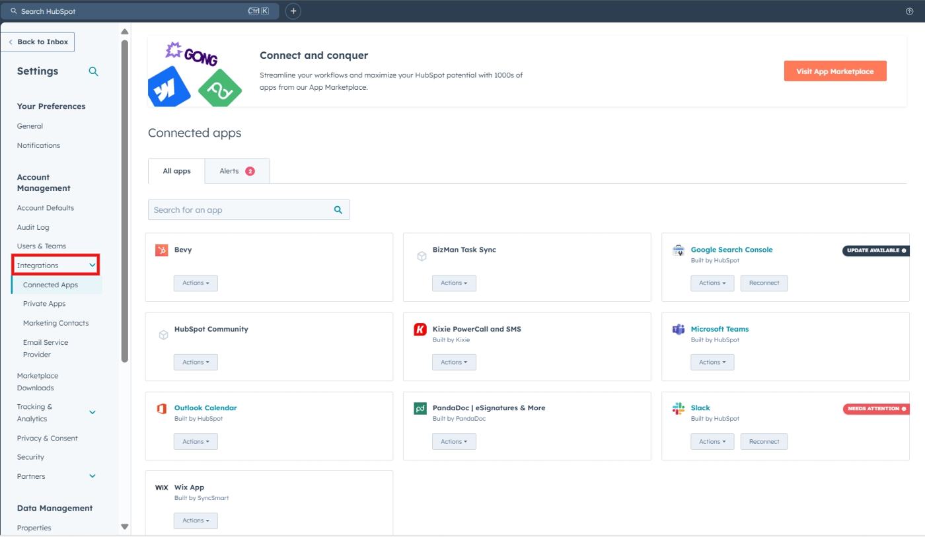Switch to the Alerts tab
This screenshot has width=925, height=537.
pos(237,171)
